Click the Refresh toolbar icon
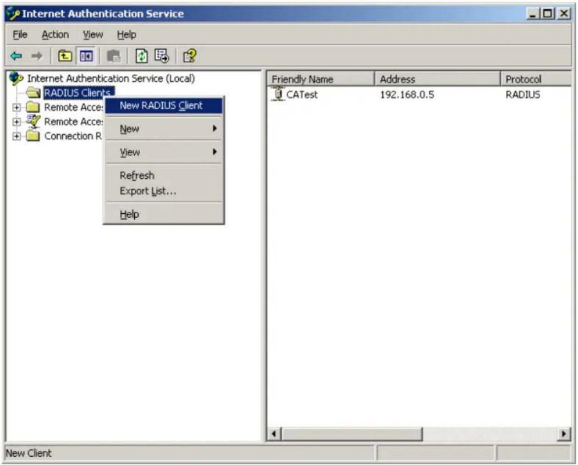 point(141,56)
